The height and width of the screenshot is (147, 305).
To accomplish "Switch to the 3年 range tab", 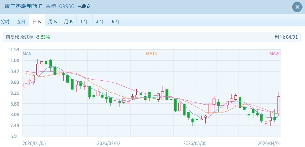I will [100, 21].
